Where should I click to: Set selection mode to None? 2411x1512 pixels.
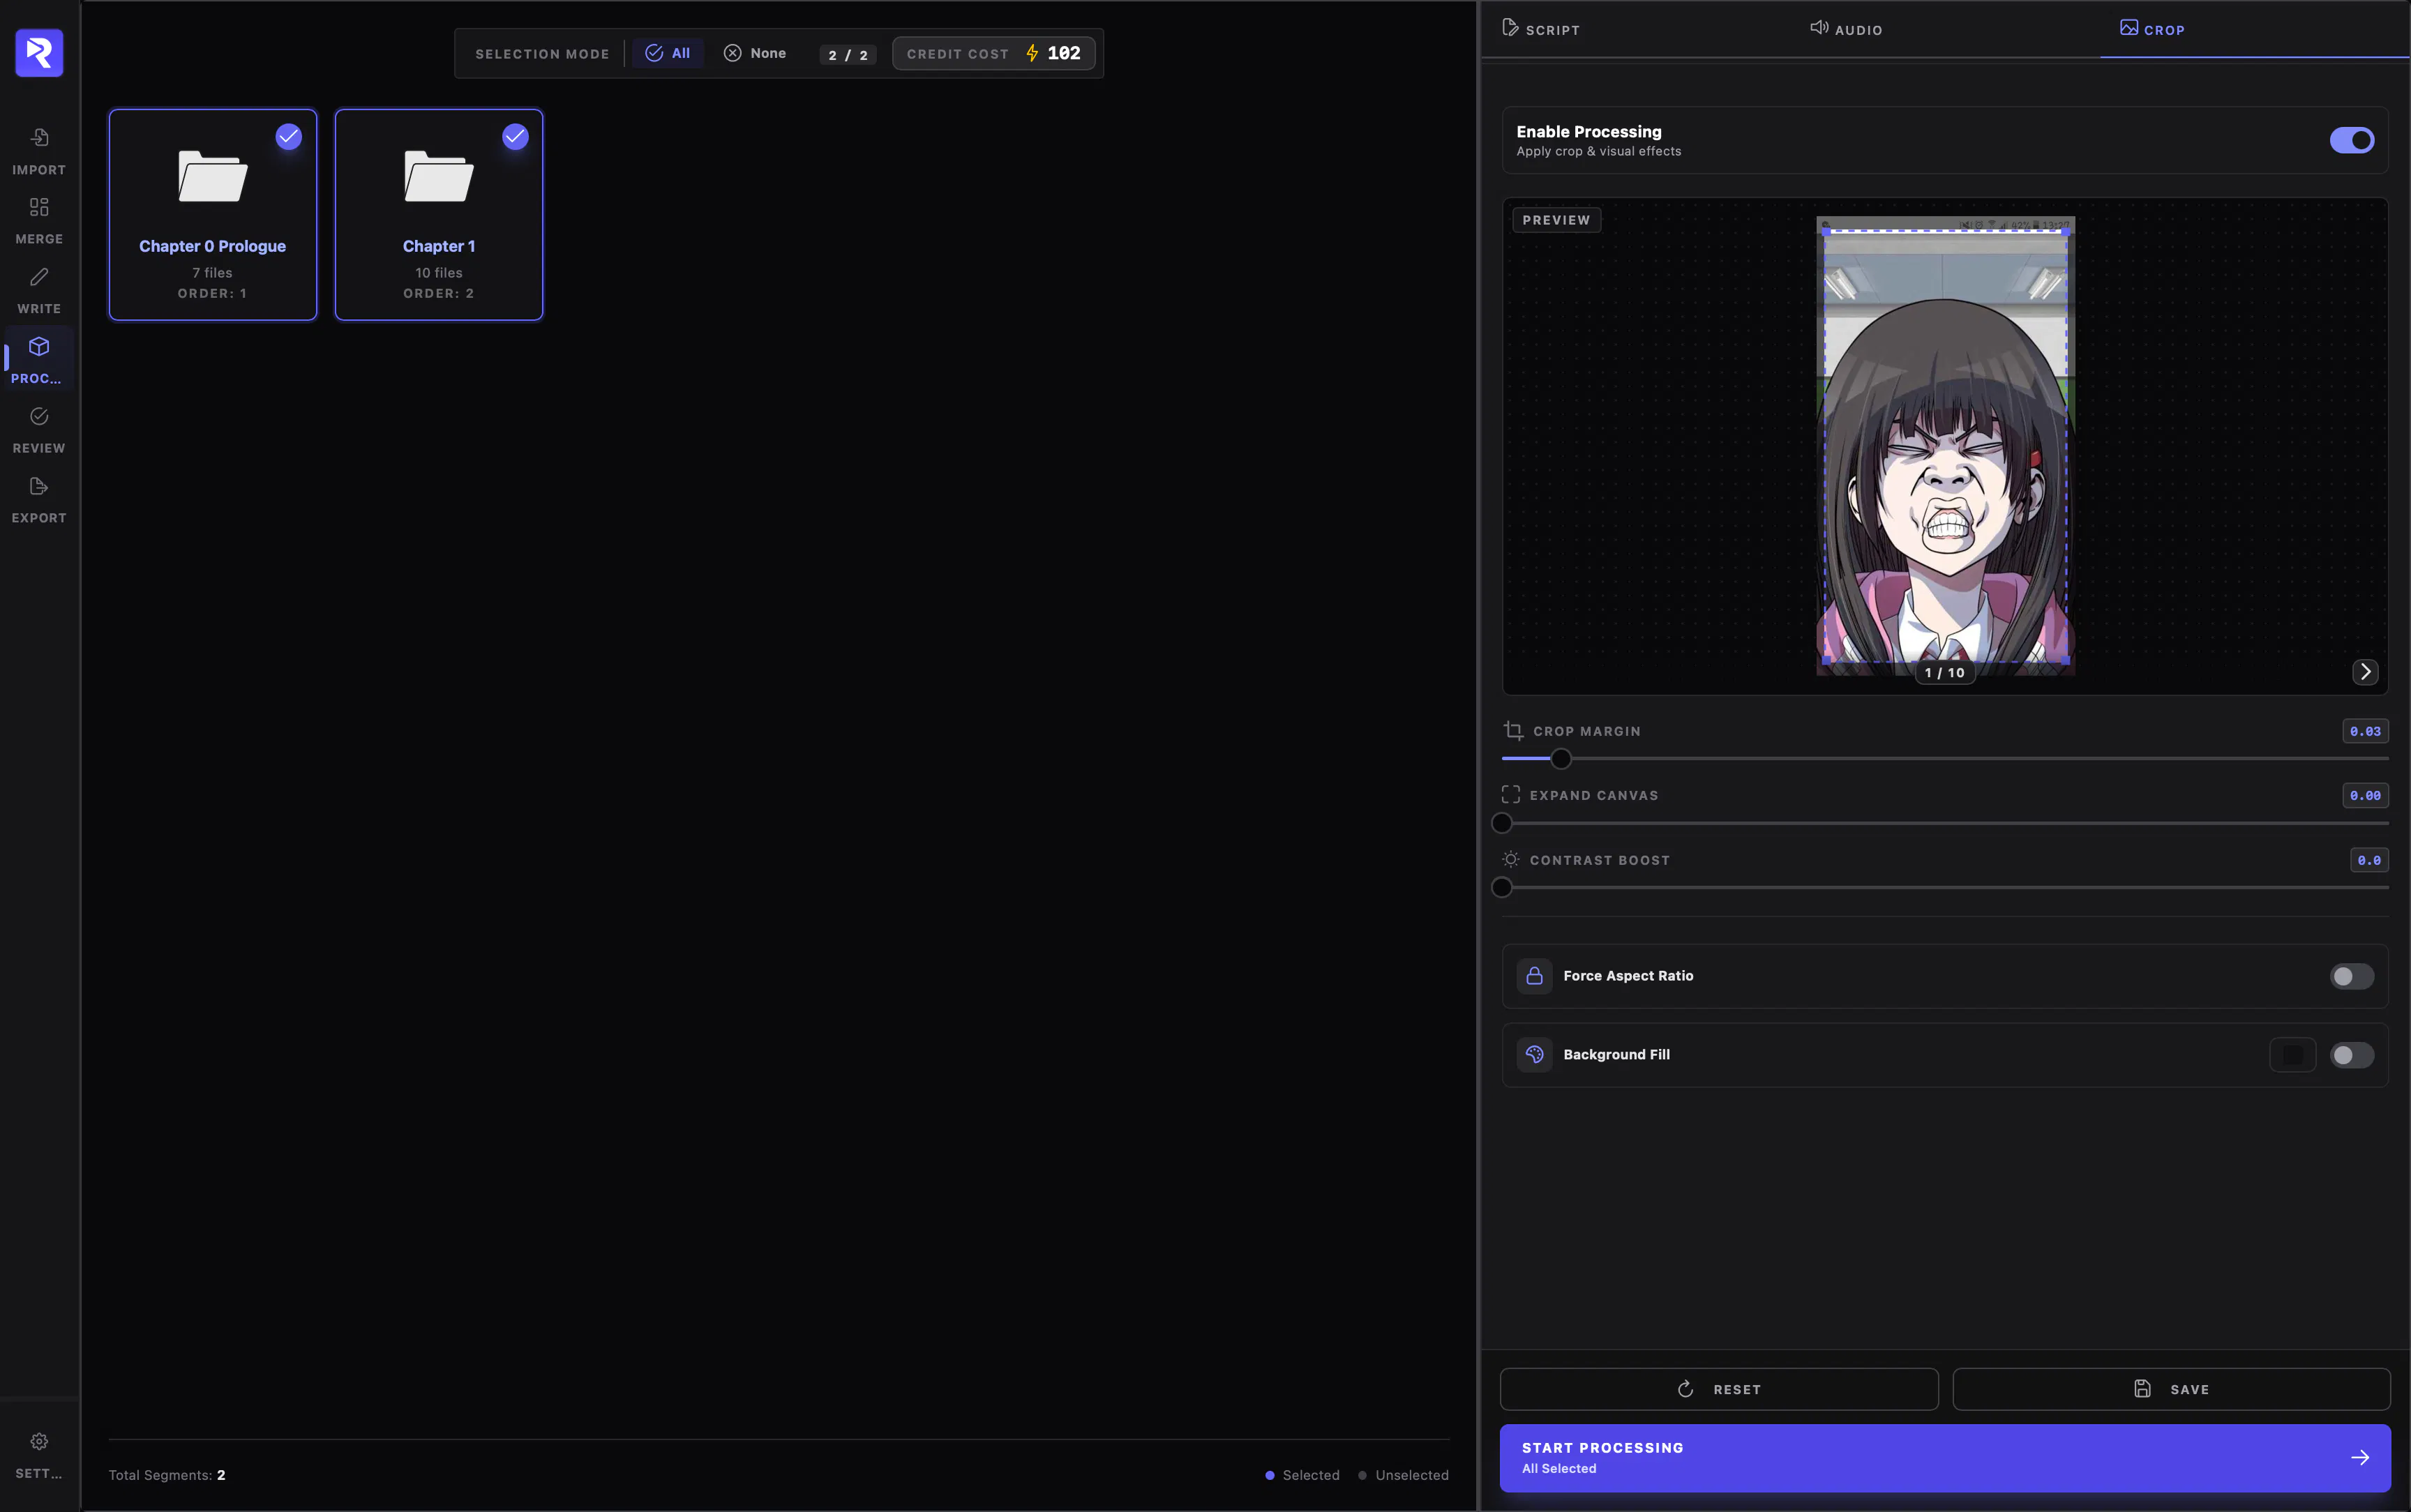point(755,53)
